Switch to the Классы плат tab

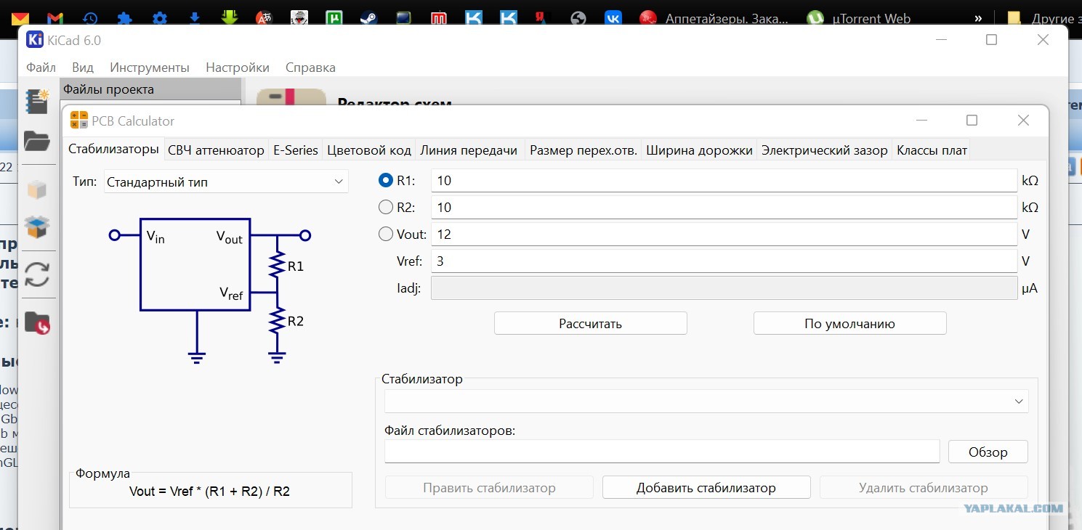click(x=932, y=150)
